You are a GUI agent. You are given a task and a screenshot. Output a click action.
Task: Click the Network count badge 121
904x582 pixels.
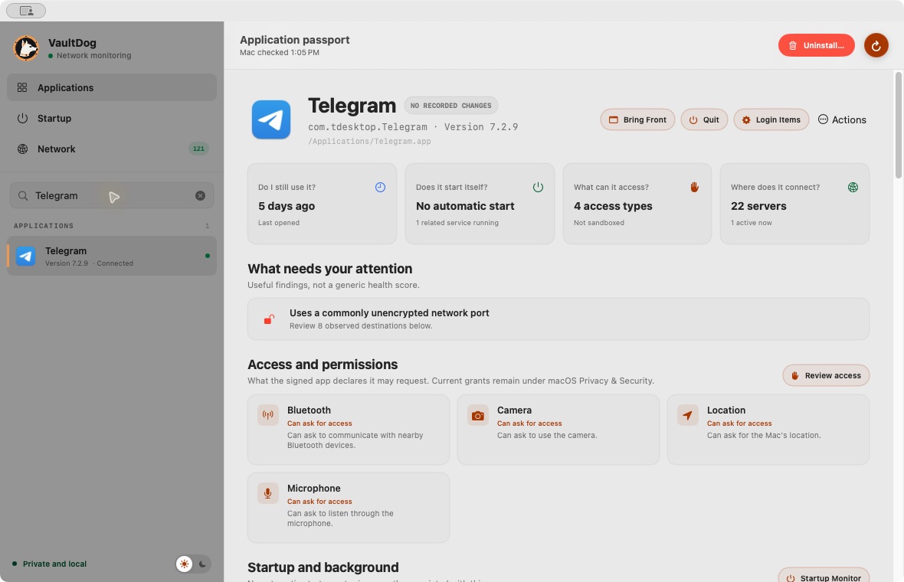pos(198,149)
